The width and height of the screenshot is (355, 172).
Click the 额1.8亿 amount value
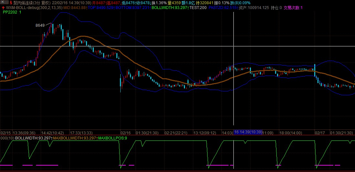pos(188,3)
